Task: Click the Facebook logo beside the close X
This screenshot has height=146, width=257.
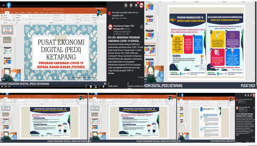Action: tap(9, 5)
